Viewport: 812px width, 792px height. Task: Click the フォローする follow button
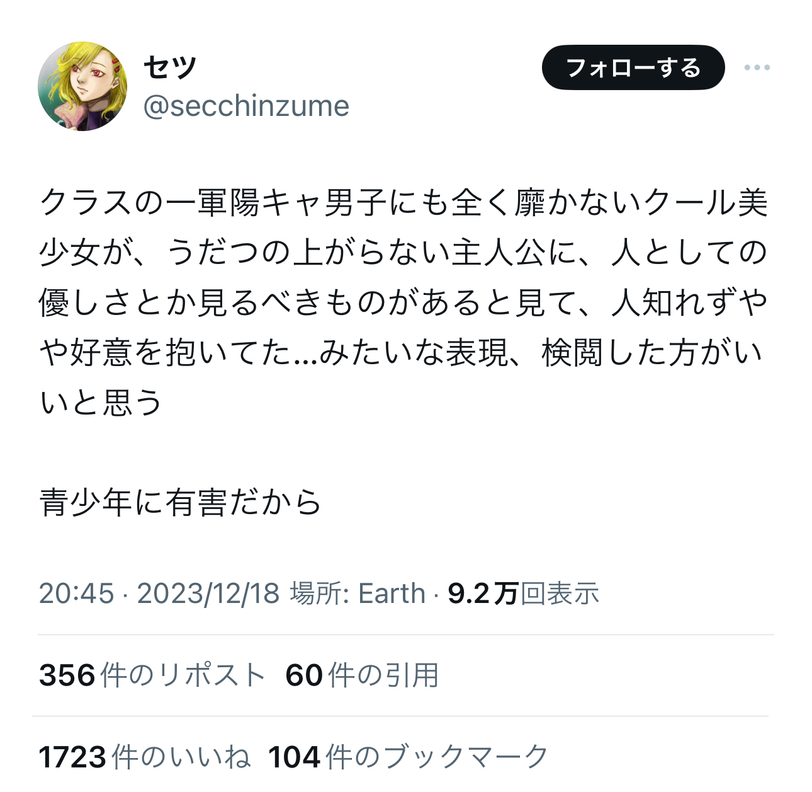(633, 67)
